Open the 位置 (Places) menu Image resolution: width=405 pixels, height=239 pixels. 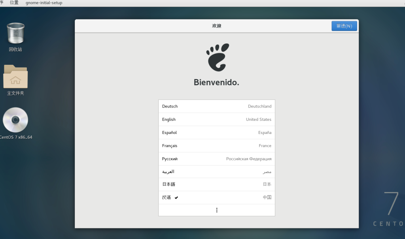point(14,3)
